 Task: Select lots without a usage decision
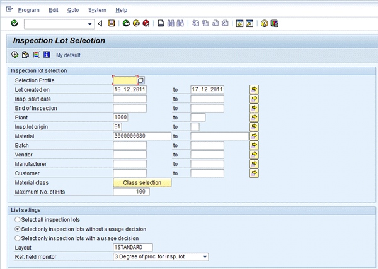tap(18, 229)
